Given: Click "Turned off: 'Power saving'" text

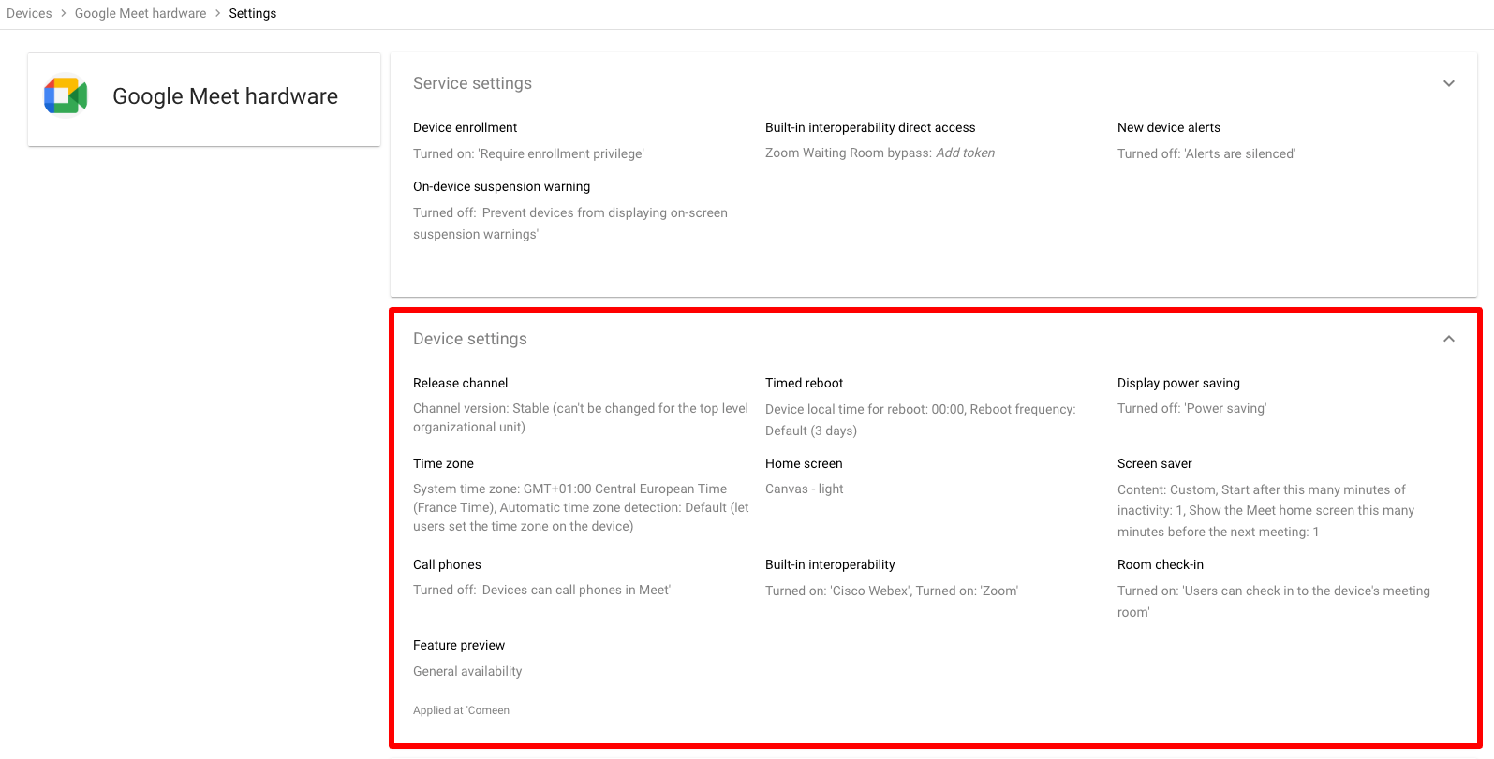Looking at the screenshot, I should (x=1191, y=408).
